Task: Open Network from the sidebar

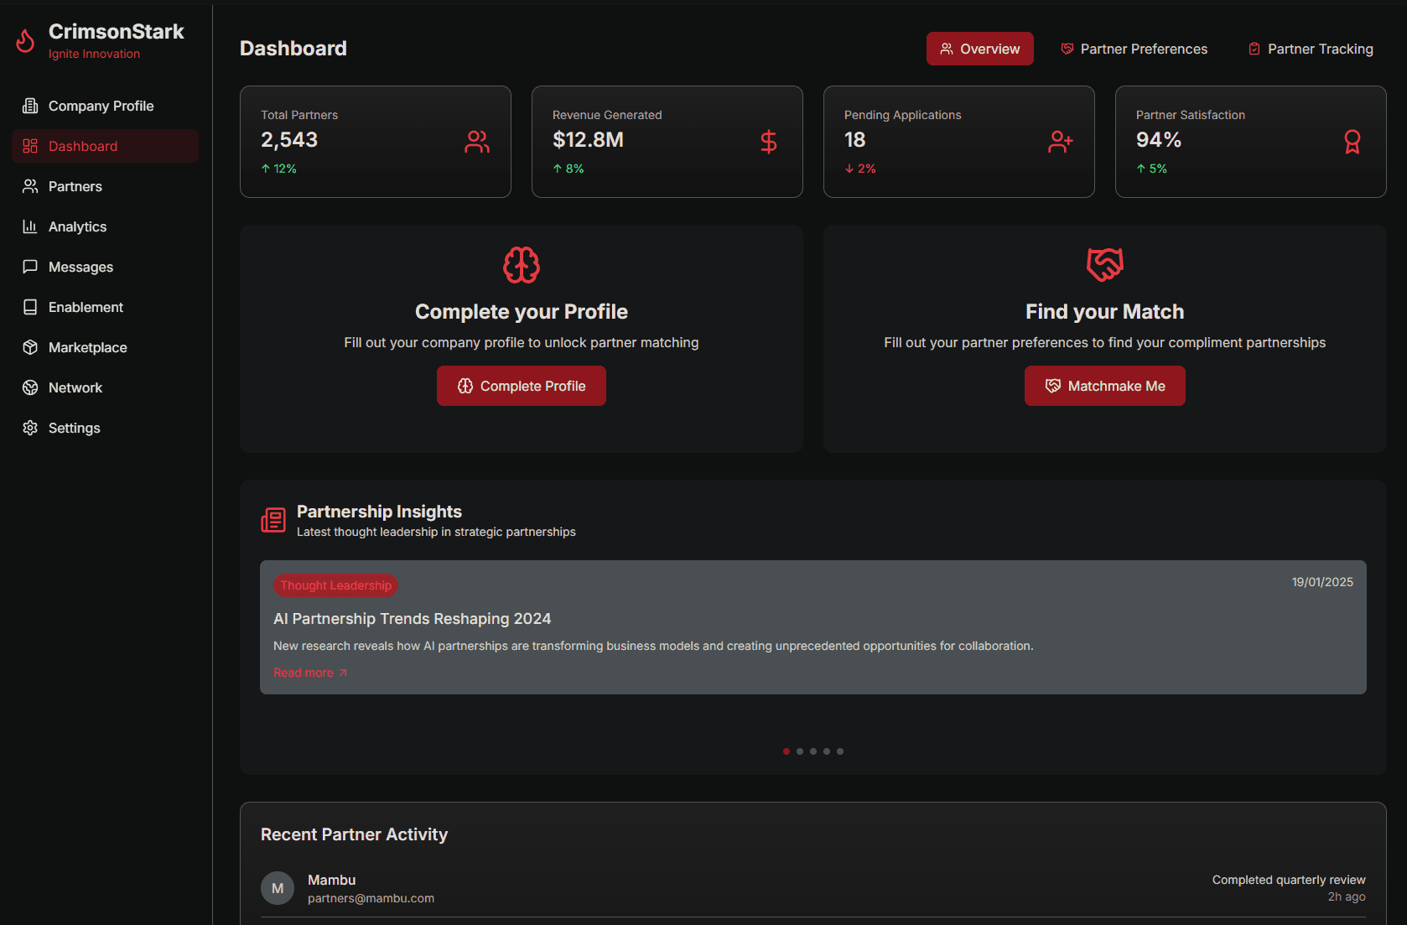Action: (106, 387)
